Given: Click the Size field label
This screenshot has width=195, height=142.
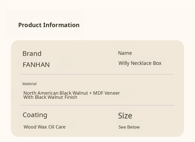Looking at the screenshot, I should pos(125,116).
